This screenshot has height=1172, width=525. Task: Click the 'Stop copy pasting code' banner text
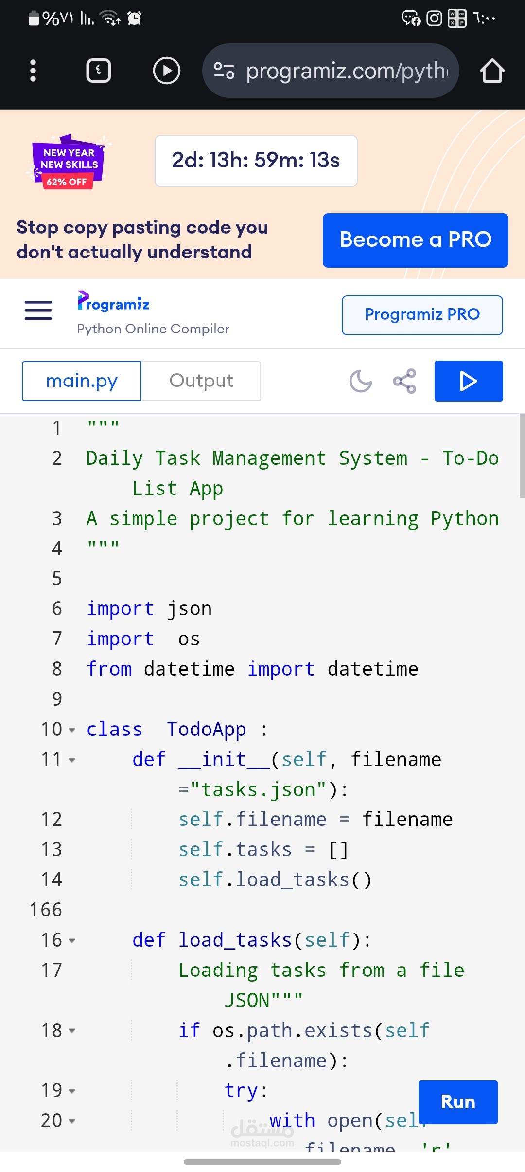[x=142, y=240]
